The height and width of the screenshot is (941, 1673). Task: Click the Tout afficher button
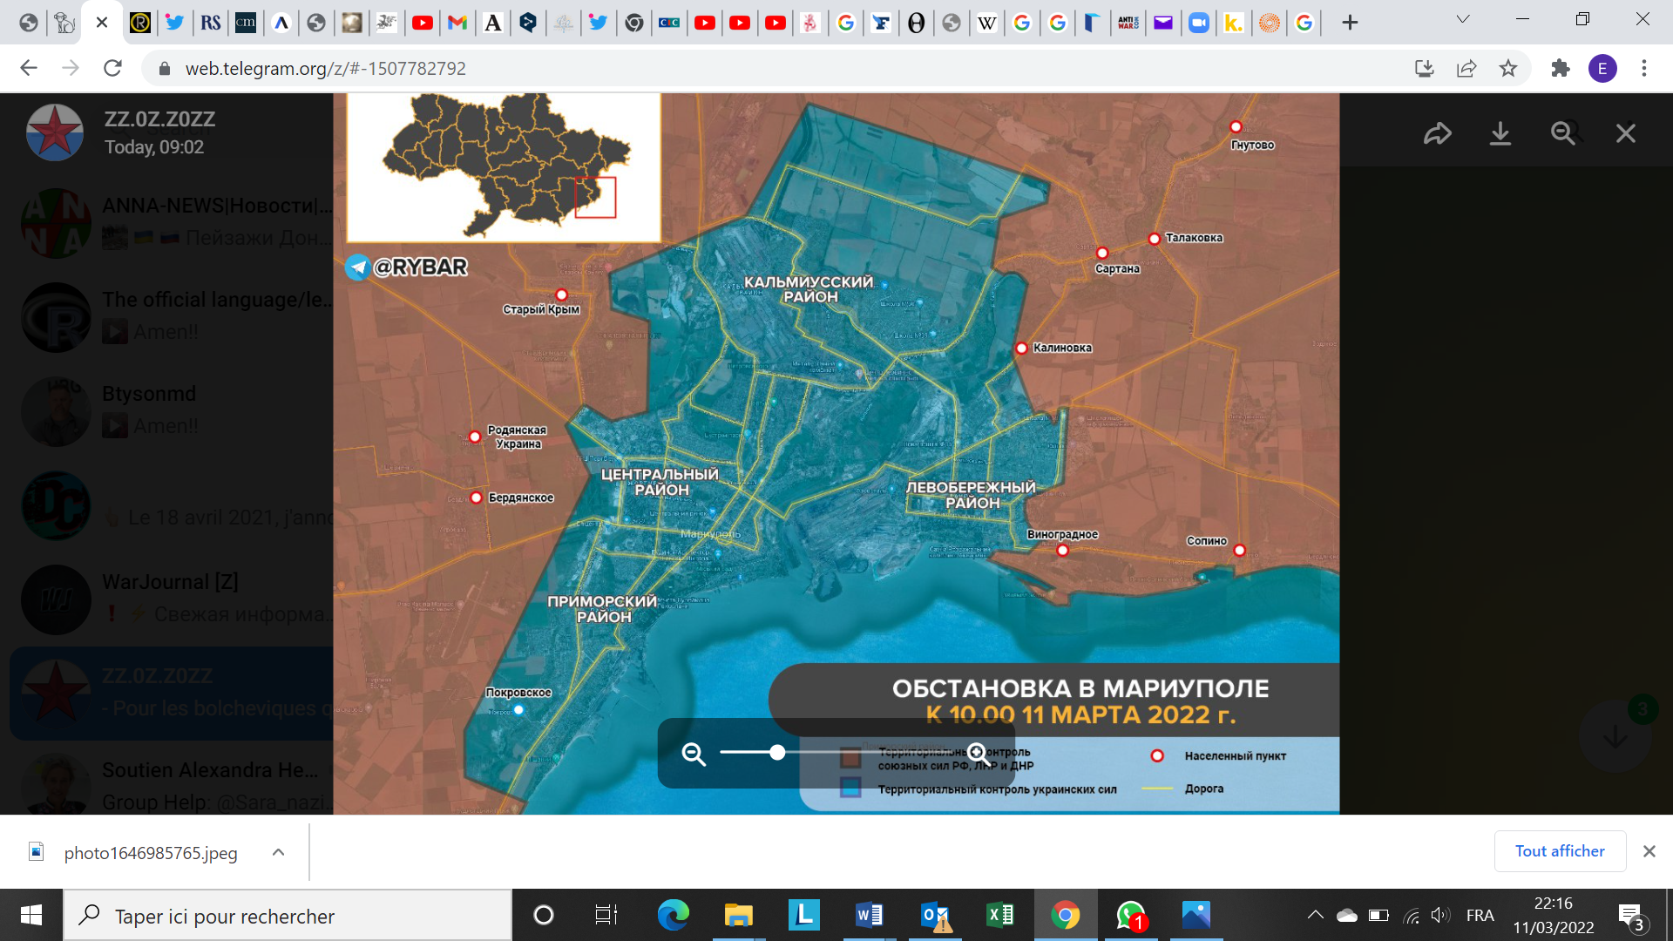[1559, 851]
